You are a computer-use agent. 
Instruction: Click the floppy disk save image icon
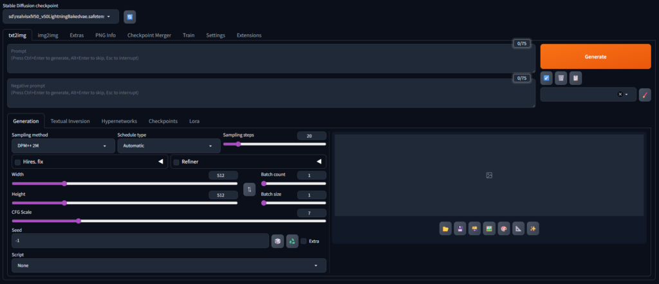pyautogui.click(x=460, y=229)
